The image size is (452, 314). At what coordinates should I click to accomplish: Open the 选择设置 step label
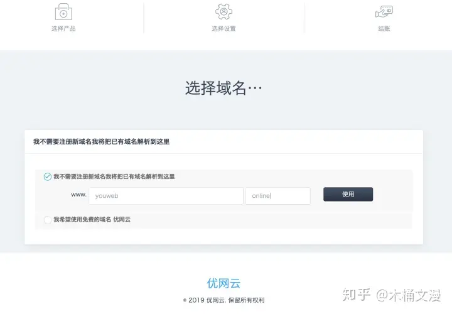(223, 28)
